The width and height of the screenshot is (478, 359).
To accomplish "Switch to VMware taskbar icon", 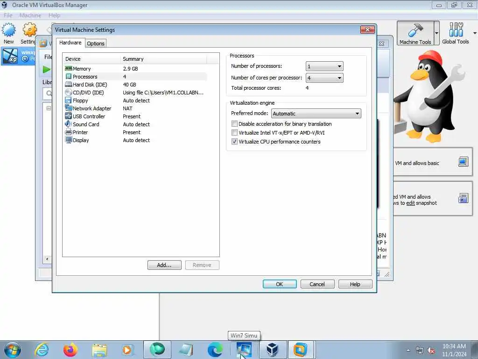I will 301,350.
